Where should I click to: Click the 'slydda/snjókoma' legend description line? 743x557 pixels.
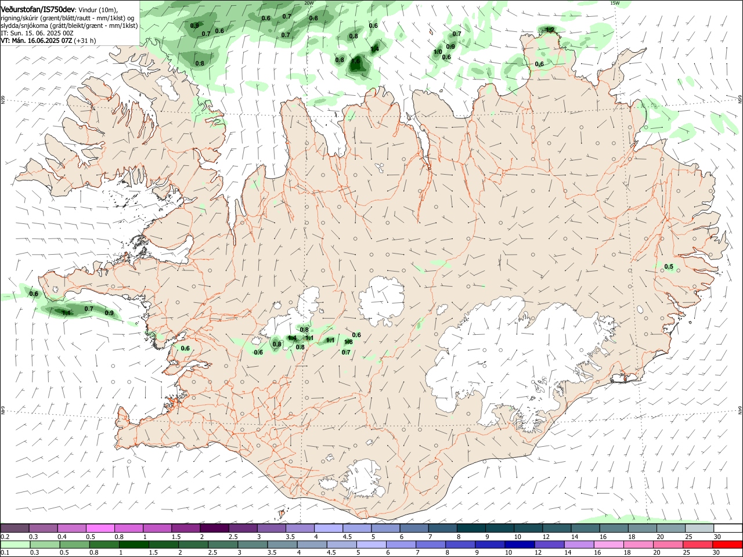click(x=69, y=26)
